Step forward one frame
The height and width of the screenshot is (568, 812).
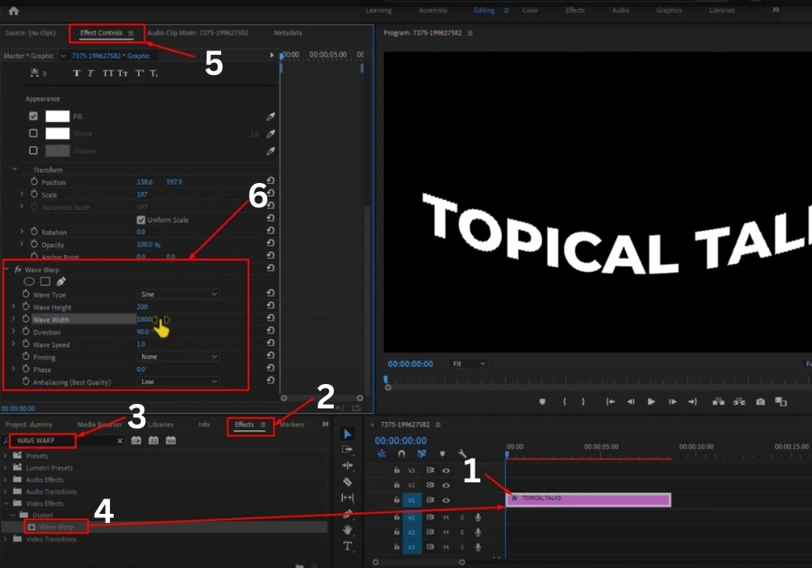click(672, 402)
